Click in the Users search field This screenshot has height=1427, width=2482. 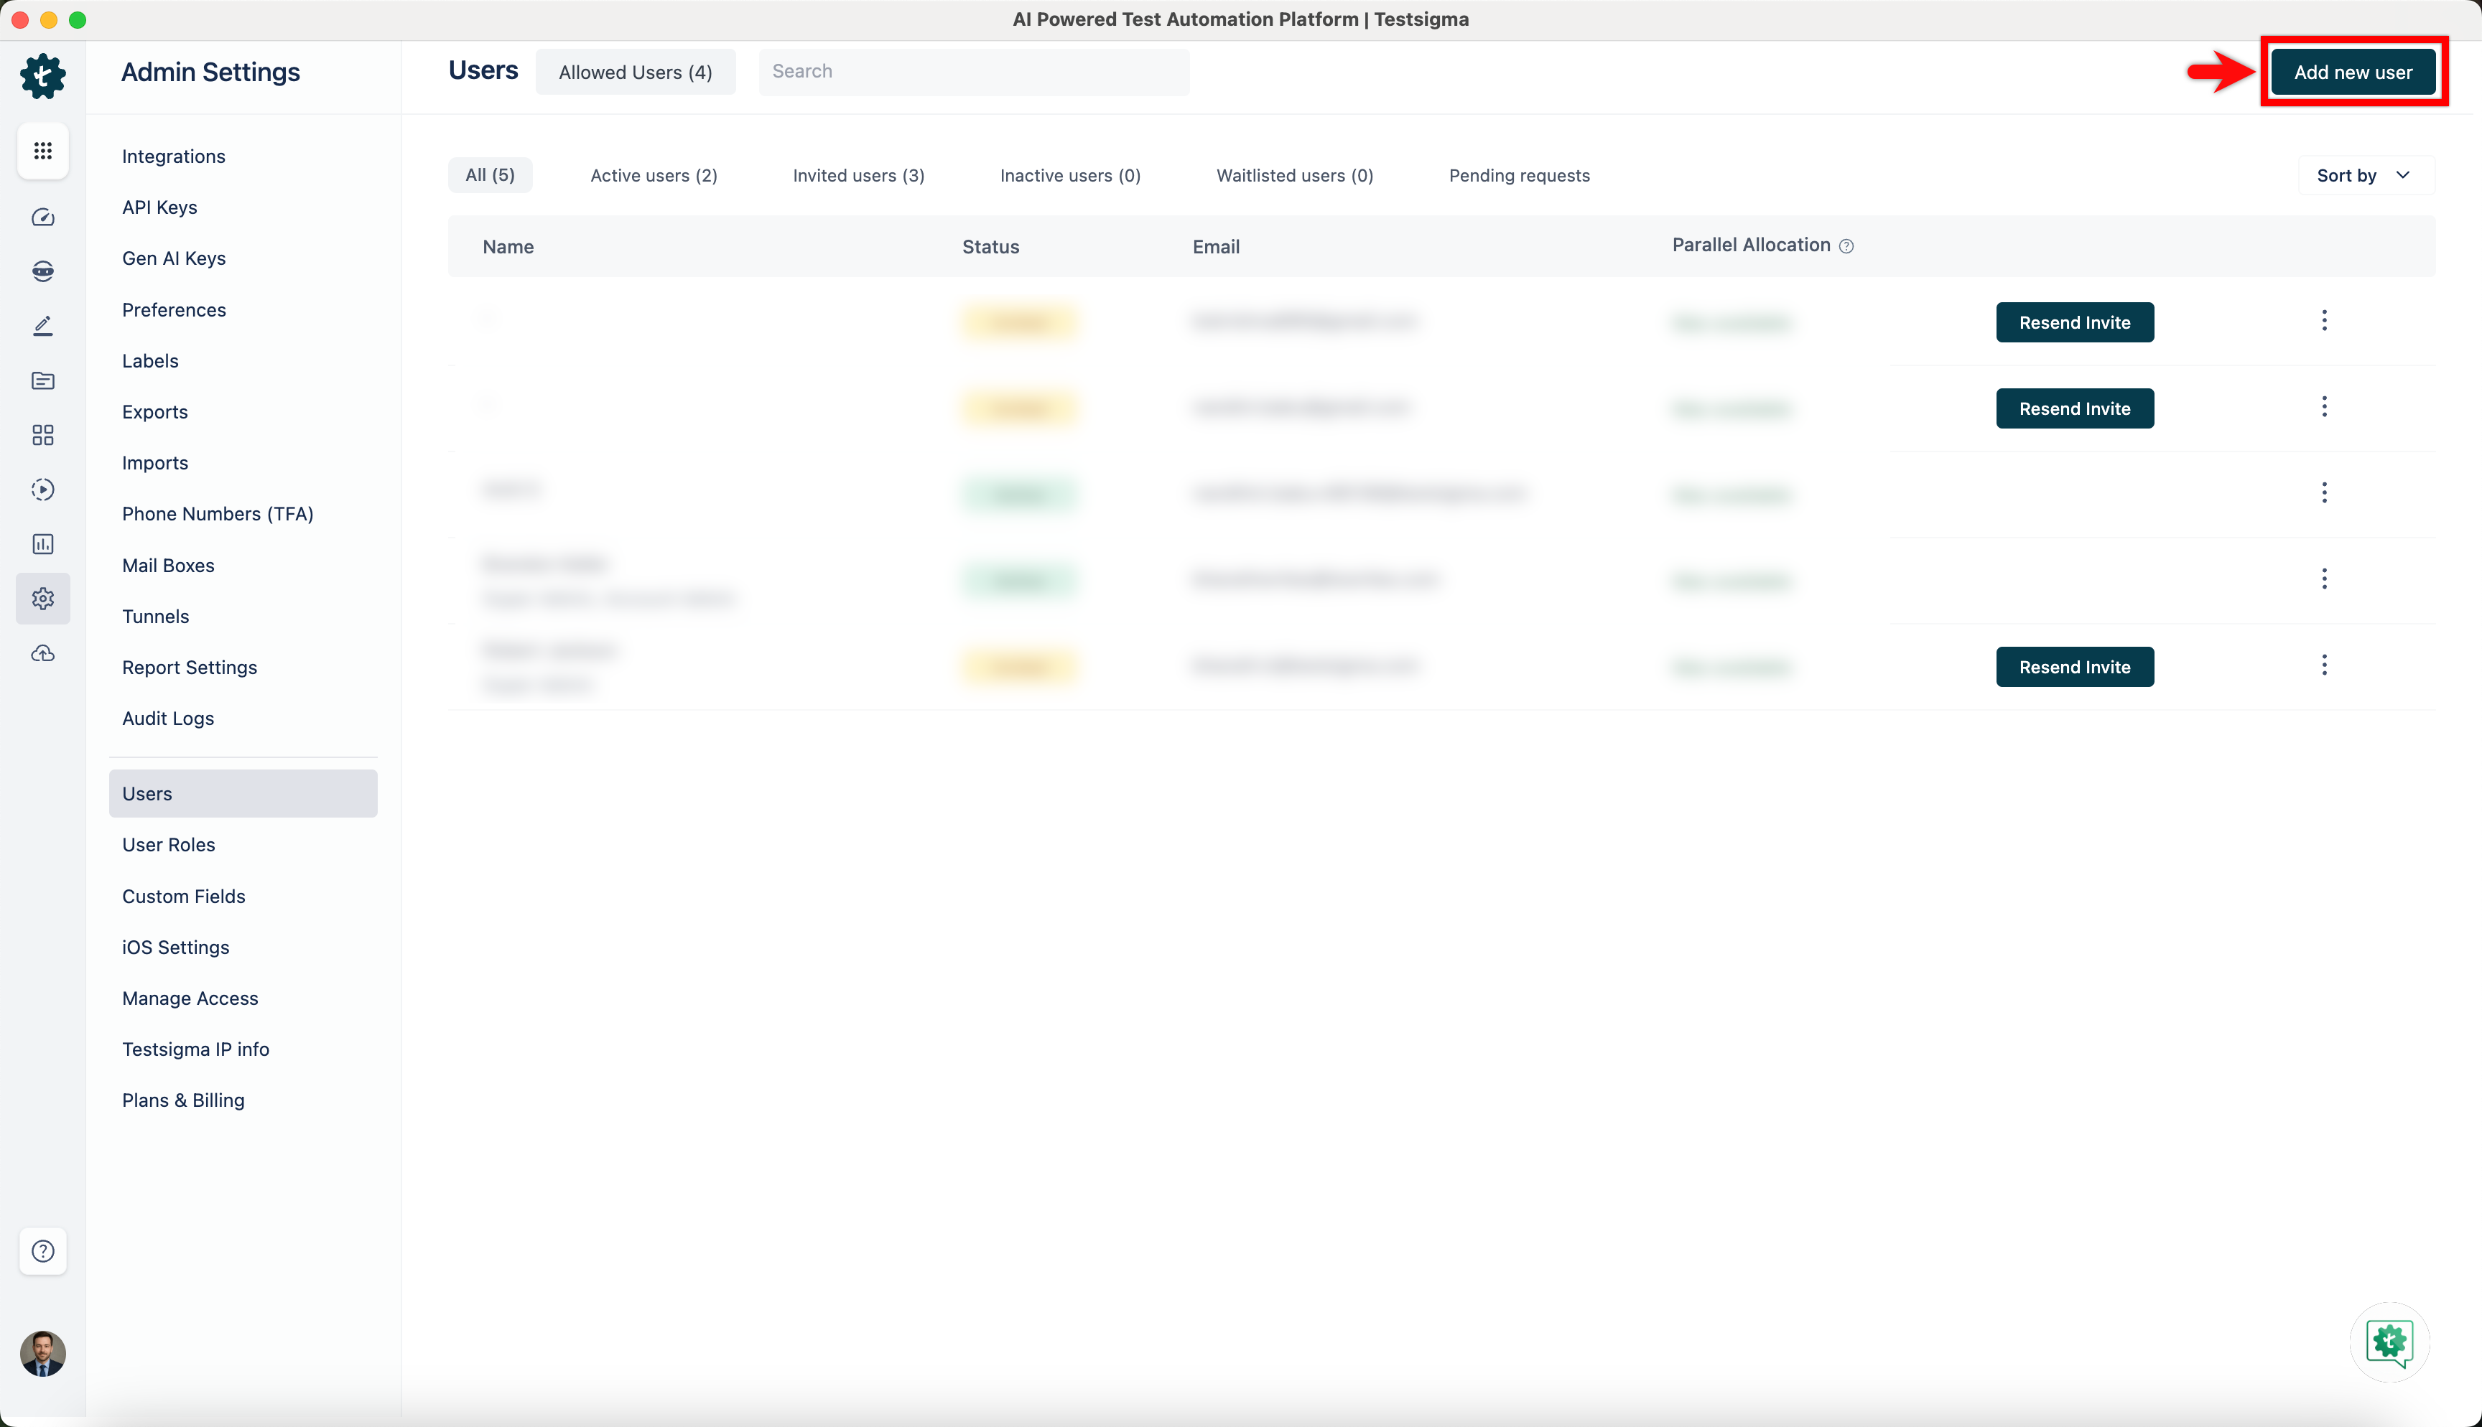[x=973, y=72]
